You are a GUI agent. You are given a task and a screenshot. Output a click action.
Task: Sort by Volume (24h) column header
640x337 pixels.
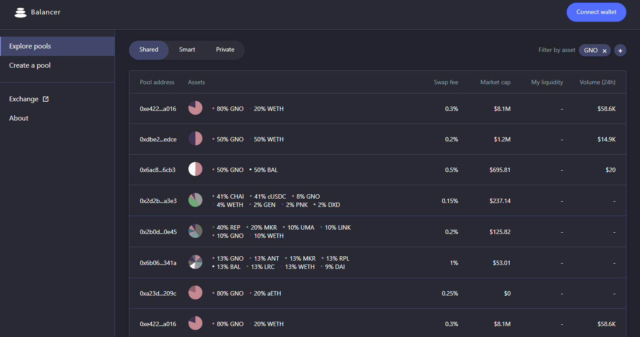point(597,82)
